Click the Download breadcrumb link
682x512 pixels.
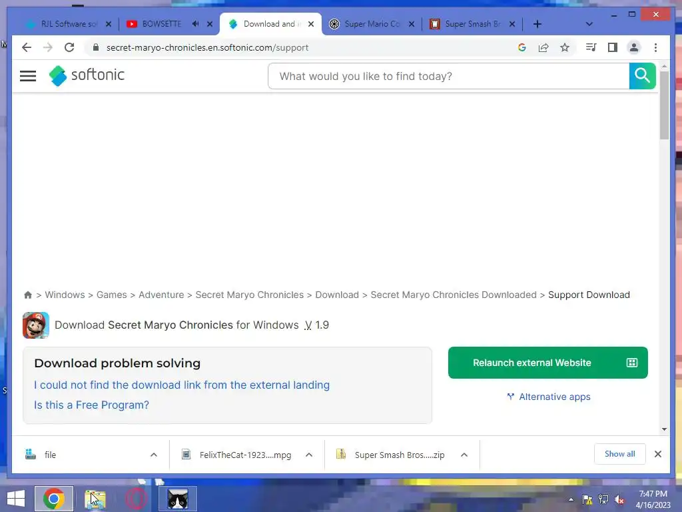[336, 295]
